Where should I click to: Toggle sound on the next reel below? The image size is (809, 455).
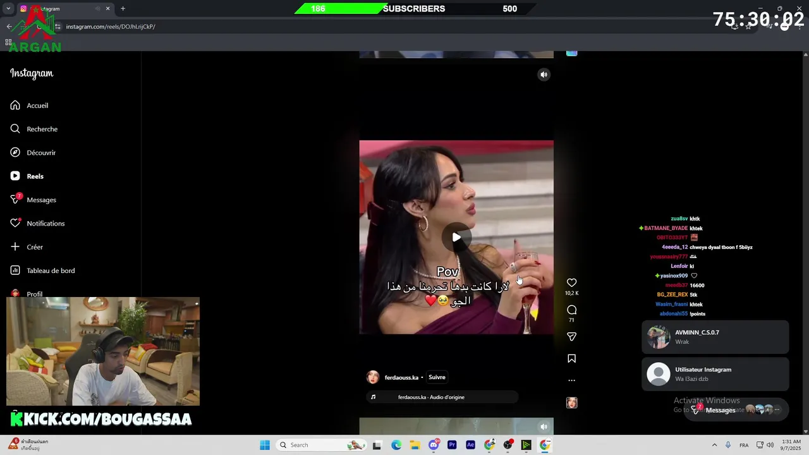click(x=544, y=427)
